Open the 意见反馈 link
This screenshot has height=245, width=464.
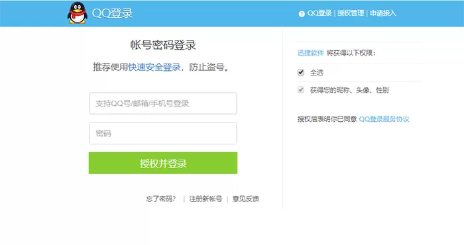[246, 199]
